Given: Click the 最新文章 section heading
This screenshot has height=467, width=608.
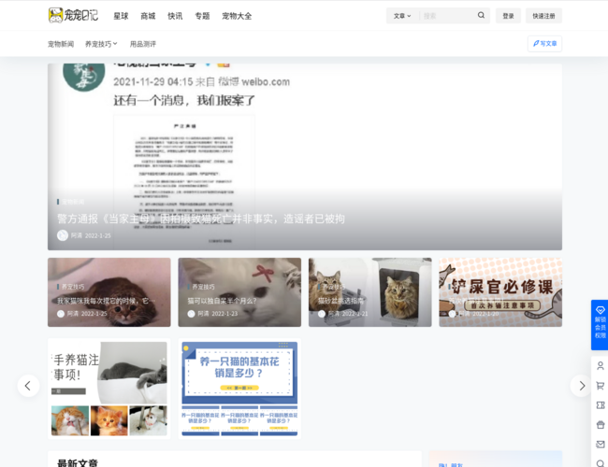Looking at the screenshot, I should (77, 462).
